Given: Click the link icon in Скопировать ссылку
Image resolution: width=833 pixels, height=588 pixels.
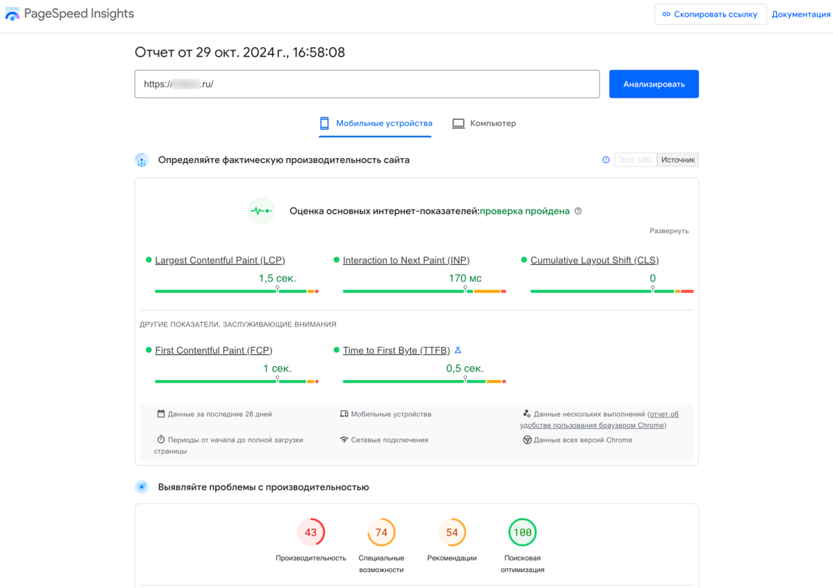Looking at the screenshot, I should [x=666, y=14].
